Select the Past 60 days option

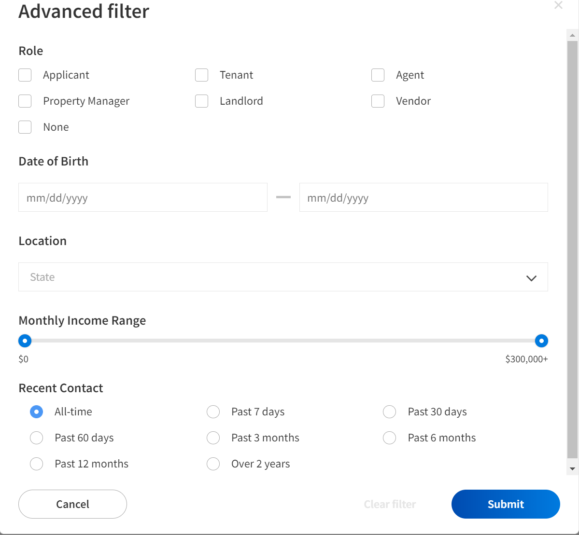36,438
